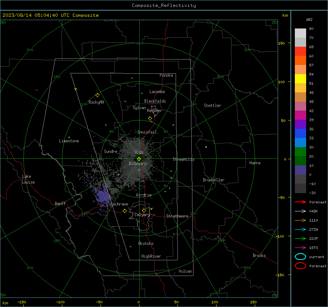Click the Vulcan map label
328x307 pixels.
pos(186,271)
